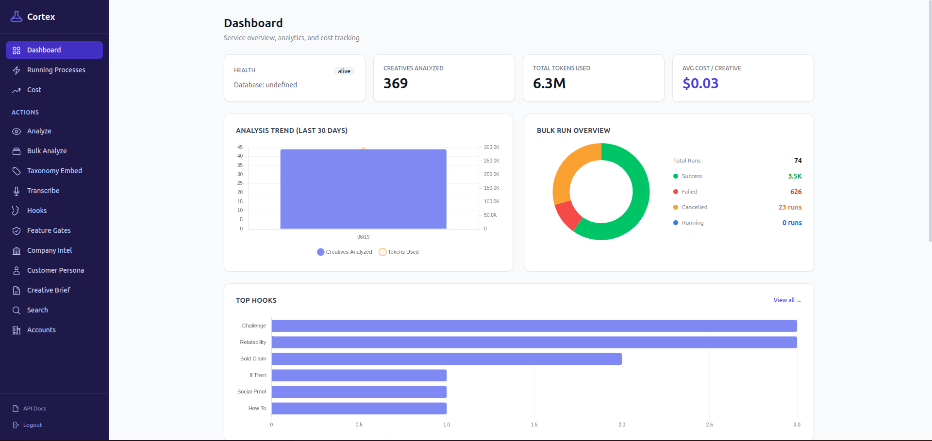932x441 pixels.
Task: Click the alive health status badge
Action: click(x=344, y=71)
